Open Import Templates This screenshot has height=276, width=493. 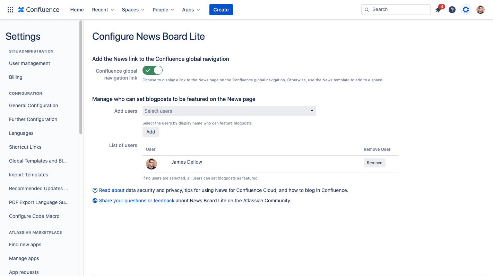point(28,175)
